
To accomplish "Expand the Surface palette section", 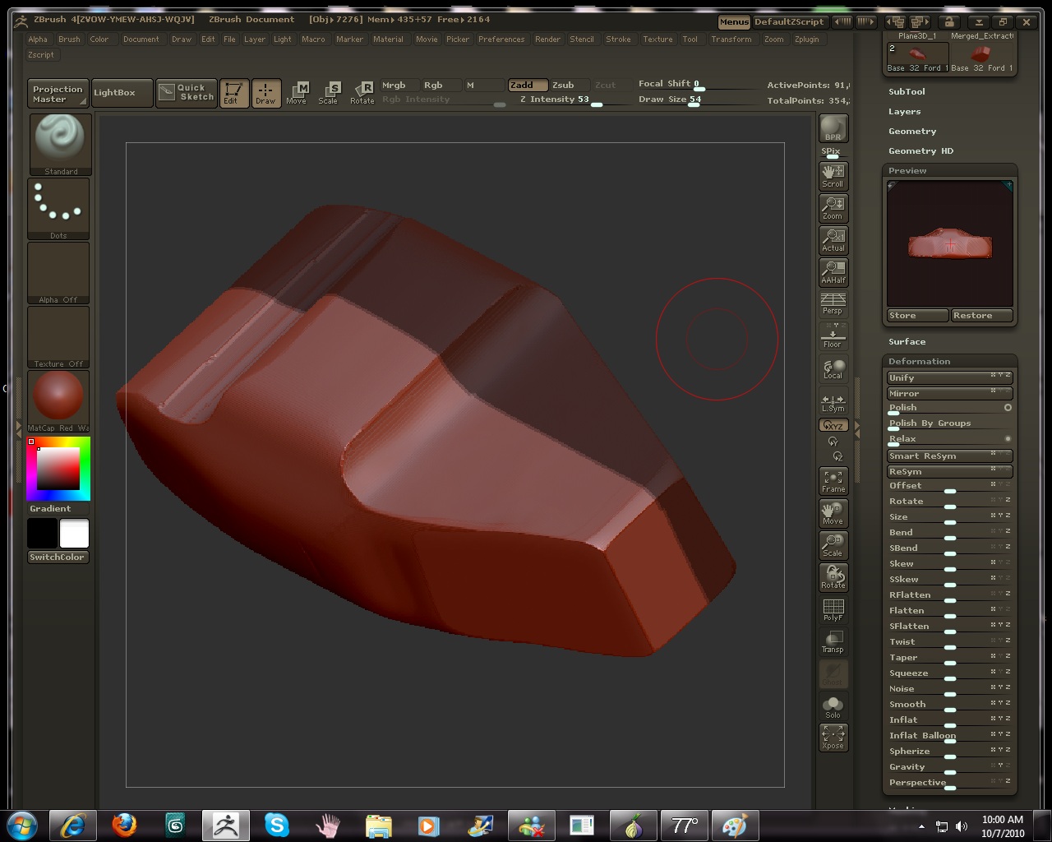I will (907, 342).
